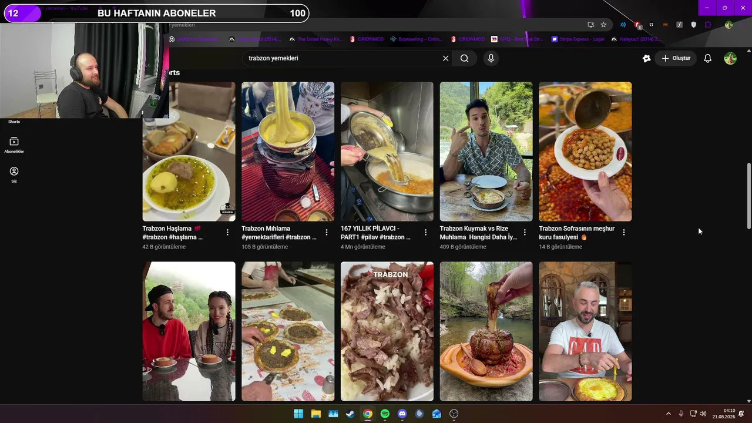Click the 'Trabzon Haşlama' video title
Viewport: 752px width, 423px height.
click(173, 233)
